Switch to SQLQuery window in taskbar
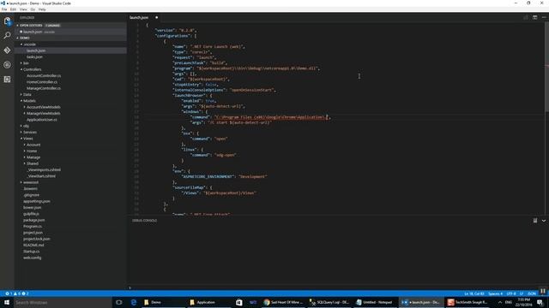Screen dimensions: 549x308 tap(329, 302)
